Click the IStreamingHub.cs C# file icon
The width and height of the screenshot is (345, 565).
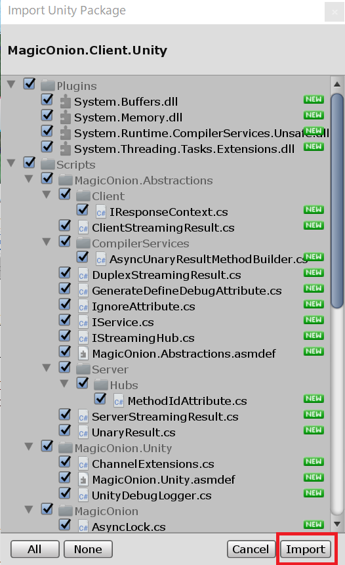point(83,338)
